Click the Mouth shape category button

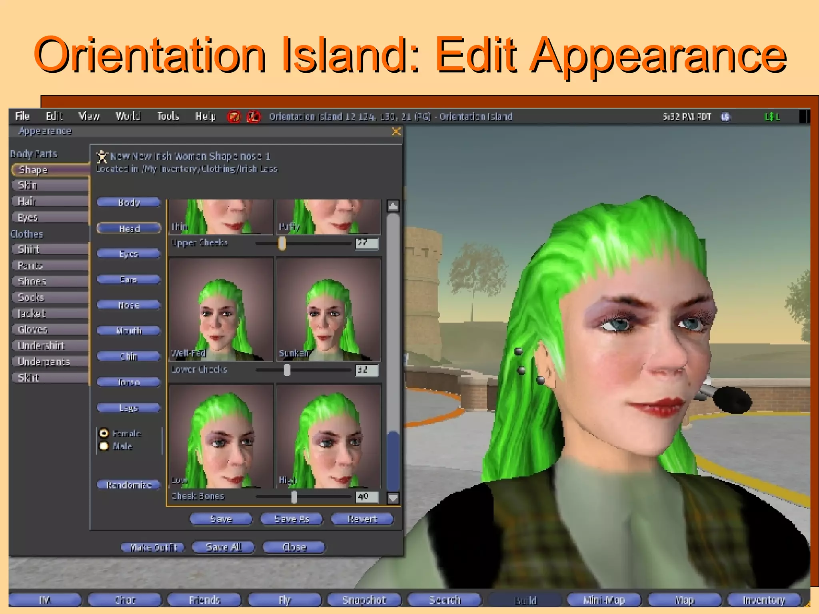pos(129,331)
